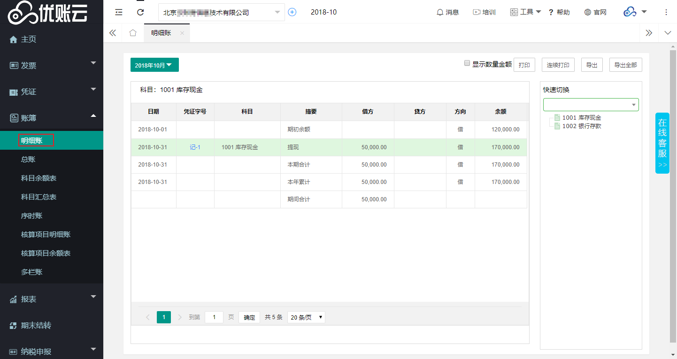This screenshot has width=677, height=359.
Task: Expand the 纳税申报 sidebar menu
Action: pyautogui.click(x=52, y=351)
